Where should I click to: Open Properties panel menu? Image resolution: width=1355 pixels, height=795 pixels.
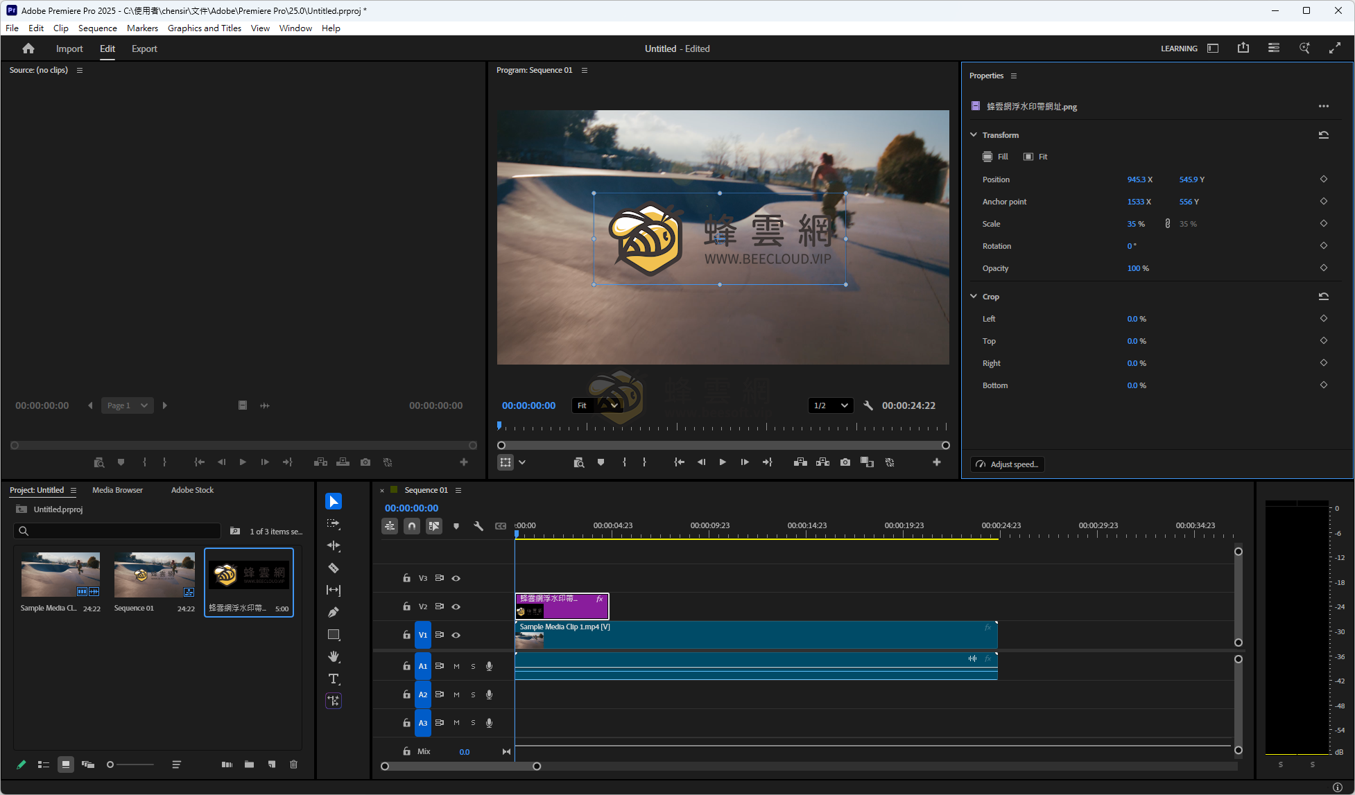[x=1014, y=76]
